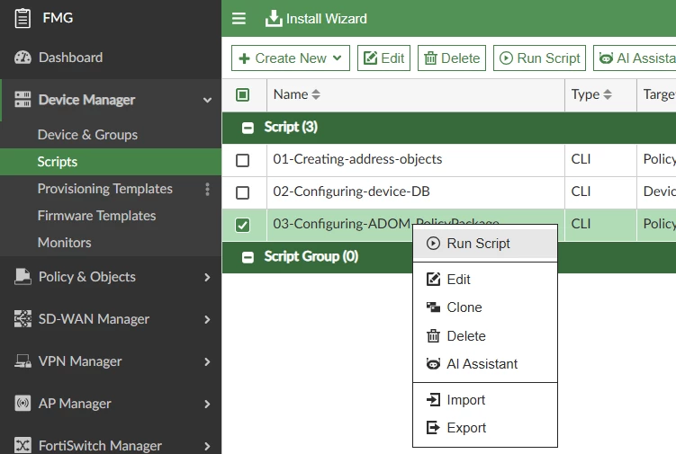Click the Policy & Objects icon
This screenshot has width=676, height=454.
(23, 277)
